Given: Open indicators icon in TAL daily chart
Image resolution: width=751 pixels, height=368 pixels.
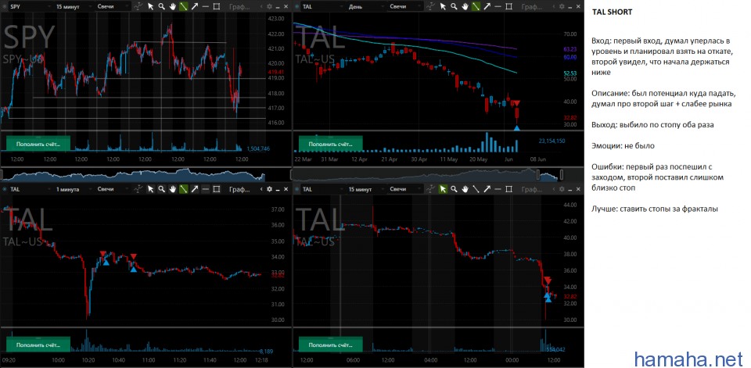Looking at the screenshot, I should (x=430, y=6).
